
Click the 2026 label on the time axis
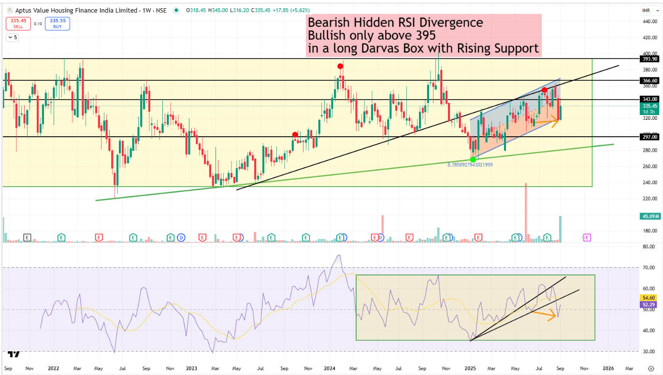(x=608, y=368)
